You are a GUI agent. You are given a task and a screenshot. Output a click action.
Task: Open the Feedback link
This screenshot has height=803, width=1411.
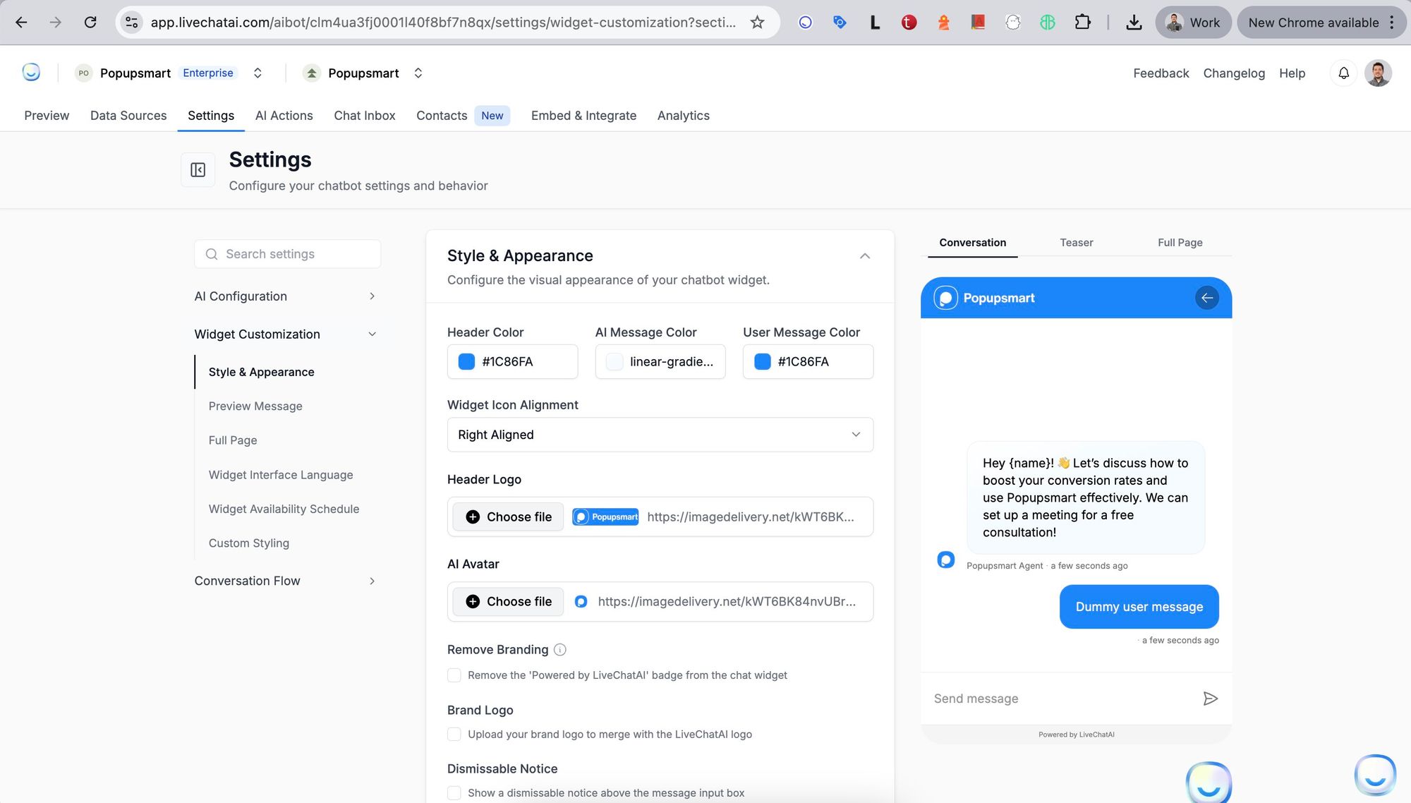(x=1161, y=73)
